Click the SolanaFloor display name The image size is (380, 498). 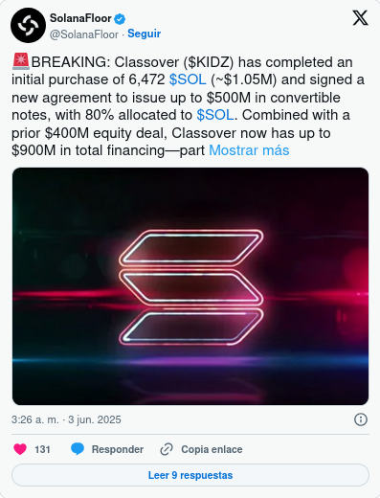[80, 18]
